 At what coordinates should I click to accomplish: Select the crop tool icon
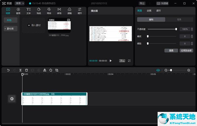[57, 70]
